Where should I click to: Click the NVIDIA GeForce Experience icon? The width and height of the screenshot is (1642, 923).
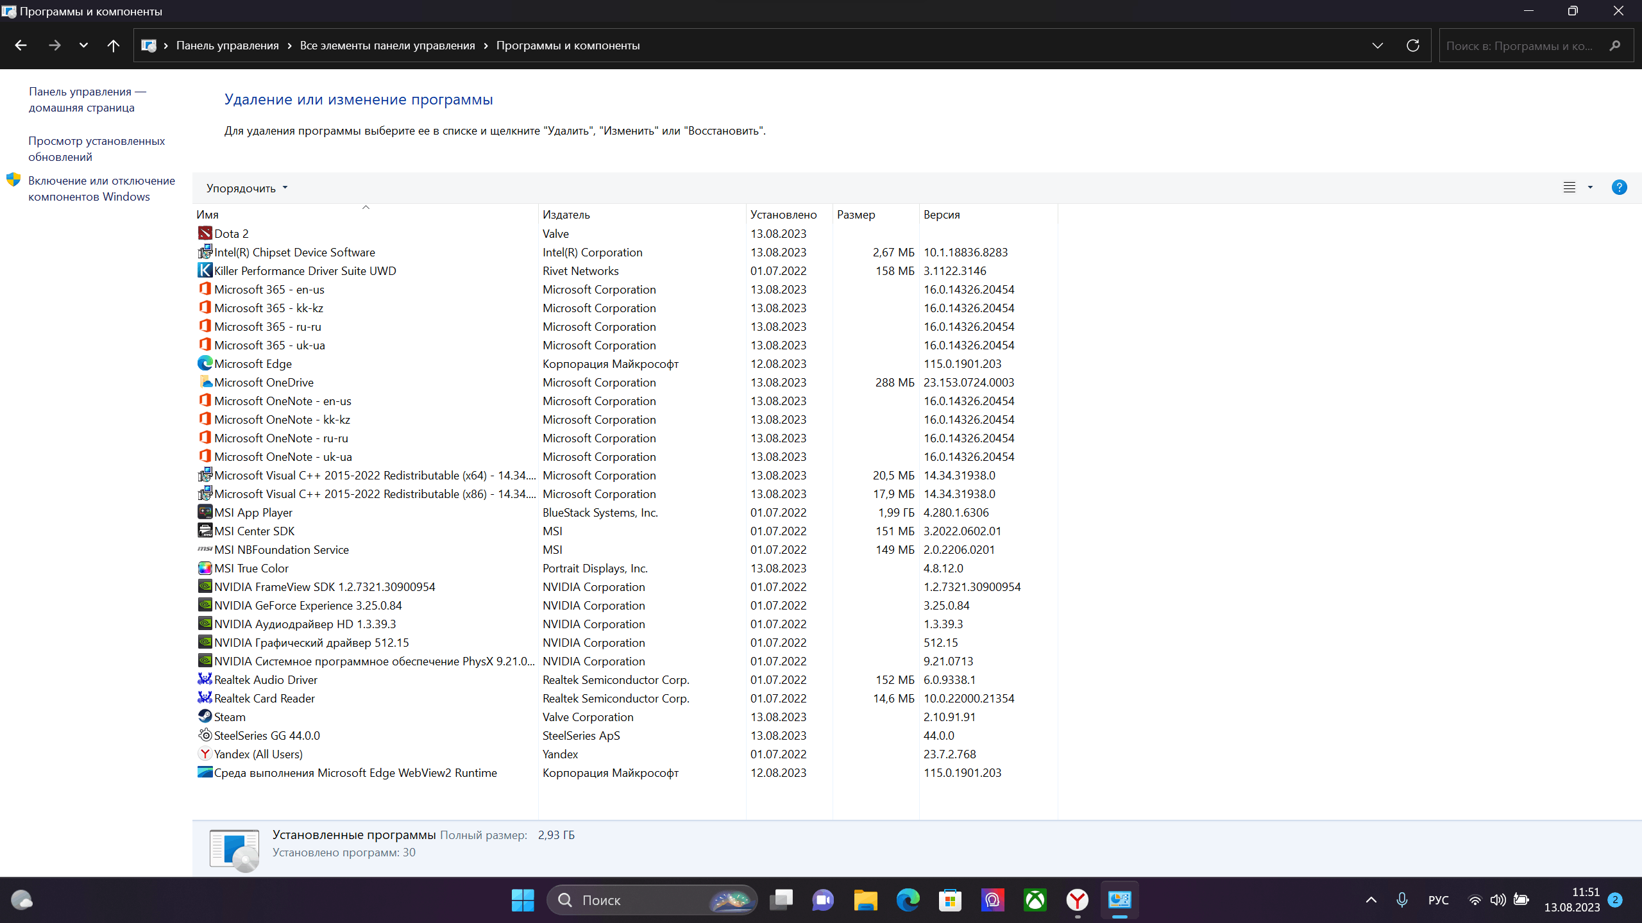tap(205, 605)
